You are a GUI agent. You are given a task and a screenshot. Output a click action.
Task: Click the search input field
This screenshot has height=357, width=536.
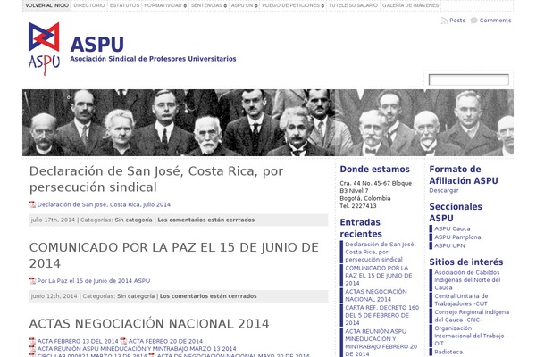(469, 80)
